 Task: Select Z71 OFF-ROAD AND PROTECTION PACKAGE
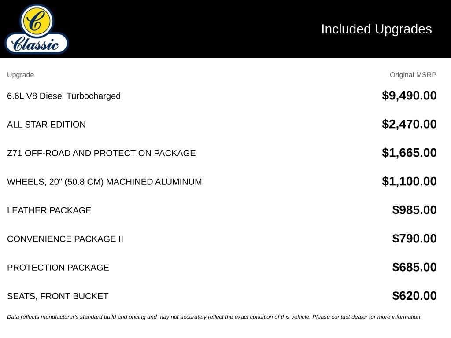(101, 153)
